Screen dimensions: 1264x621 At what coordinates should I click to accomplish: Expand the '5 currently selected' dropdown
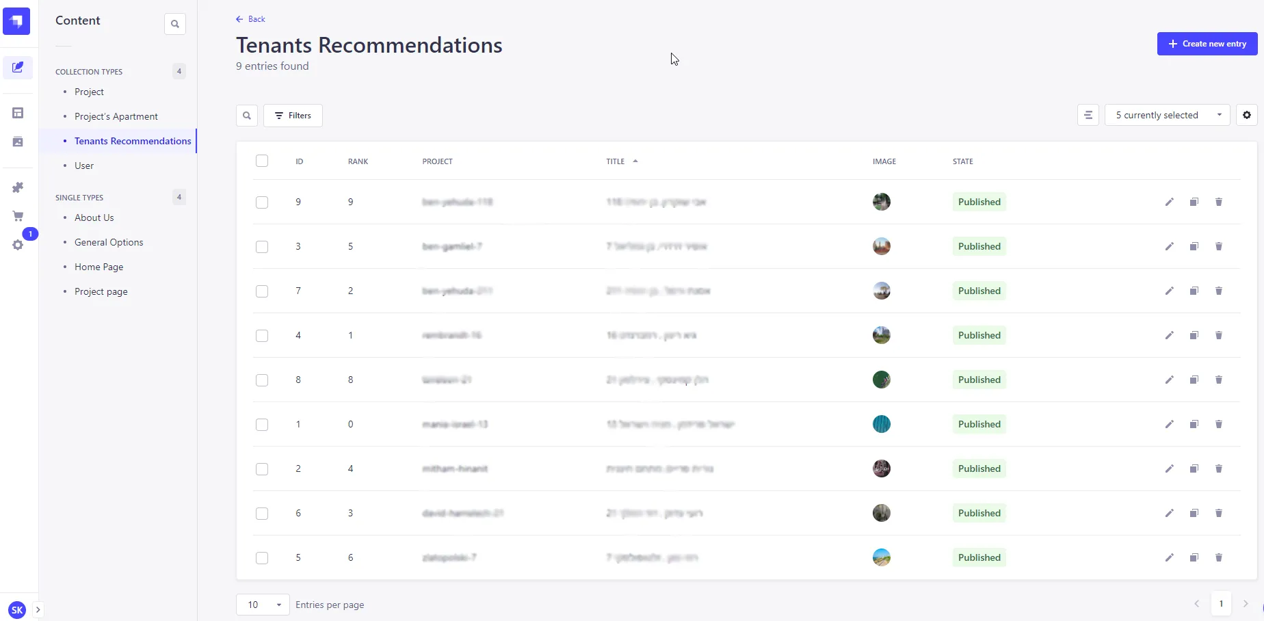click(x=1167, y=115)
